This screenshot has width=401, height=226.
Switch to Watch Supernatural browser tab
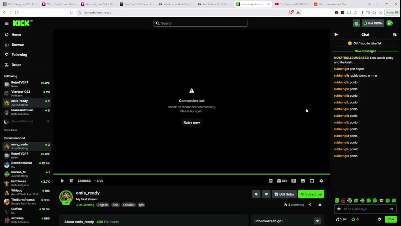tap(331, 4)
